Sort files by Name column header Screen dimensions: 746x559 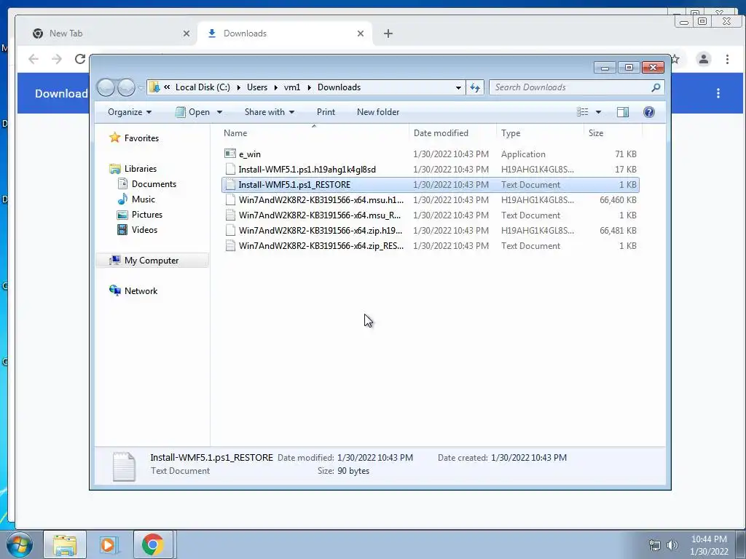tap(314, 133)
